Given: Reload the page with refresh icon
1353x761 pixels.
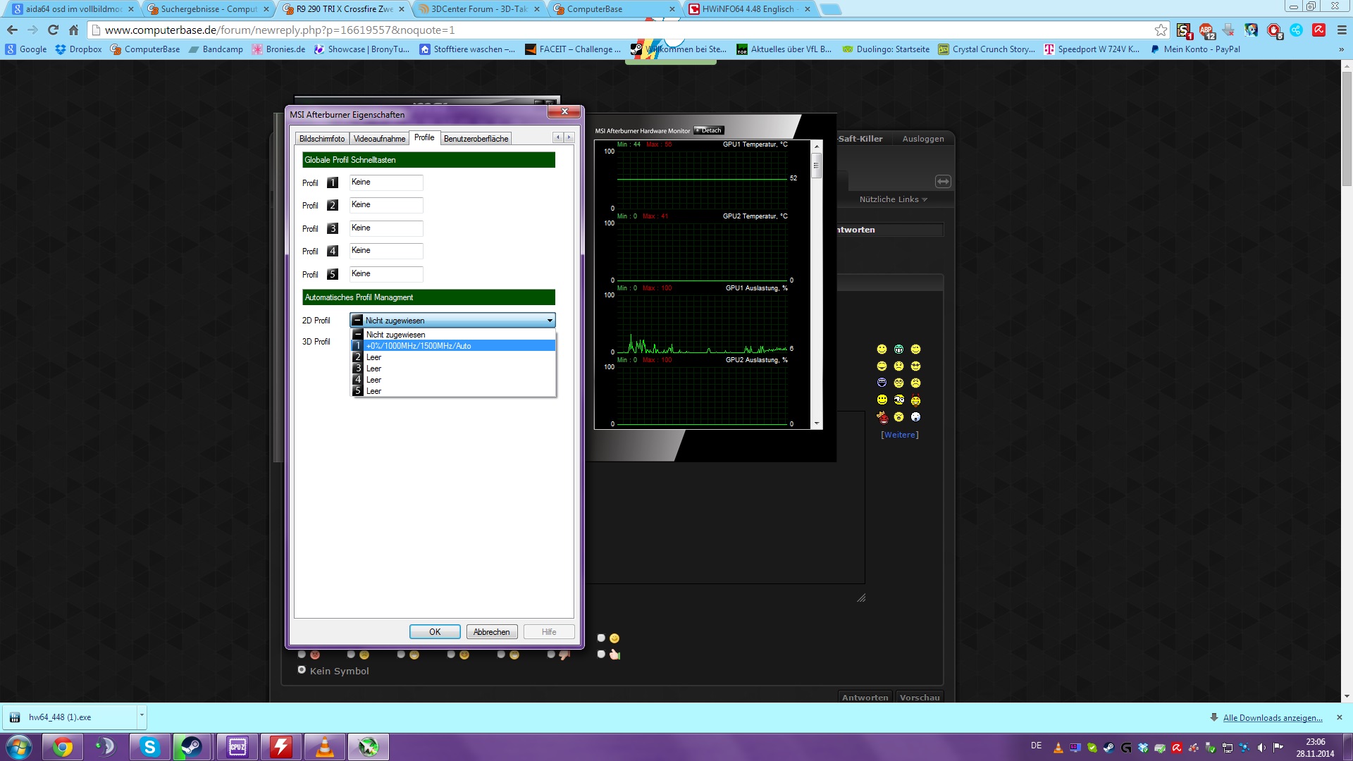Looking at the screenshot, I should pos(53,30).
